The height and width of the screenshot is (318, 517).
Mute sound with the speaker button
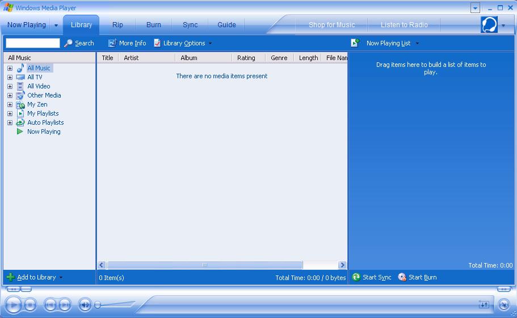pos(85,305)
